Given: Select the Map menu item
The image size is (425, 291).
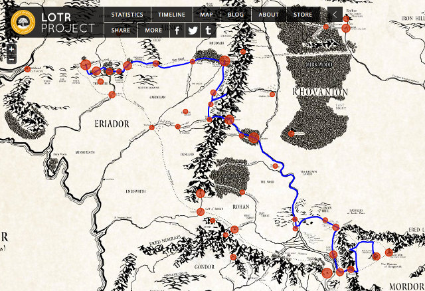Looking at the screenshot, I should (x=207, y=15).
